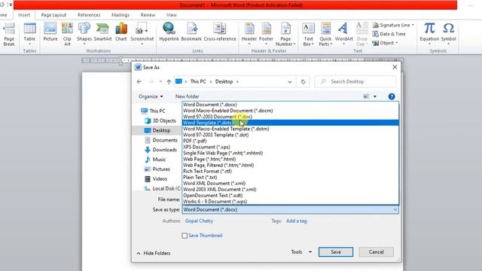Image resolution: width=482 pixels, height=271 pixels.
Task: Choose OpenDocument Text (*.odt)
Action: (291, 196)
